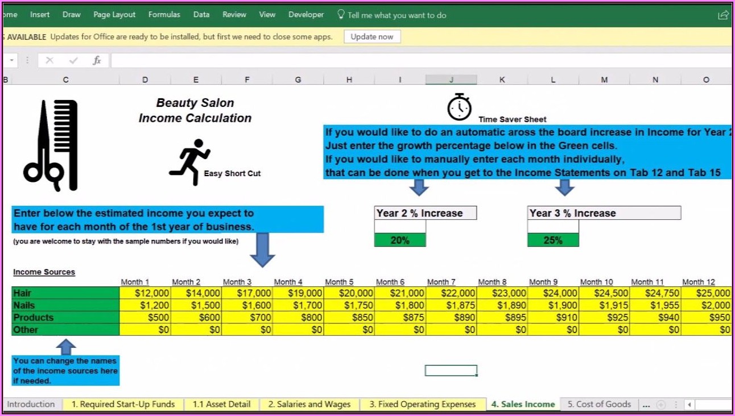Open the Insert Function (fx) dialog
This screenshot has width=735, height=416.
click(x=97, y=60)
